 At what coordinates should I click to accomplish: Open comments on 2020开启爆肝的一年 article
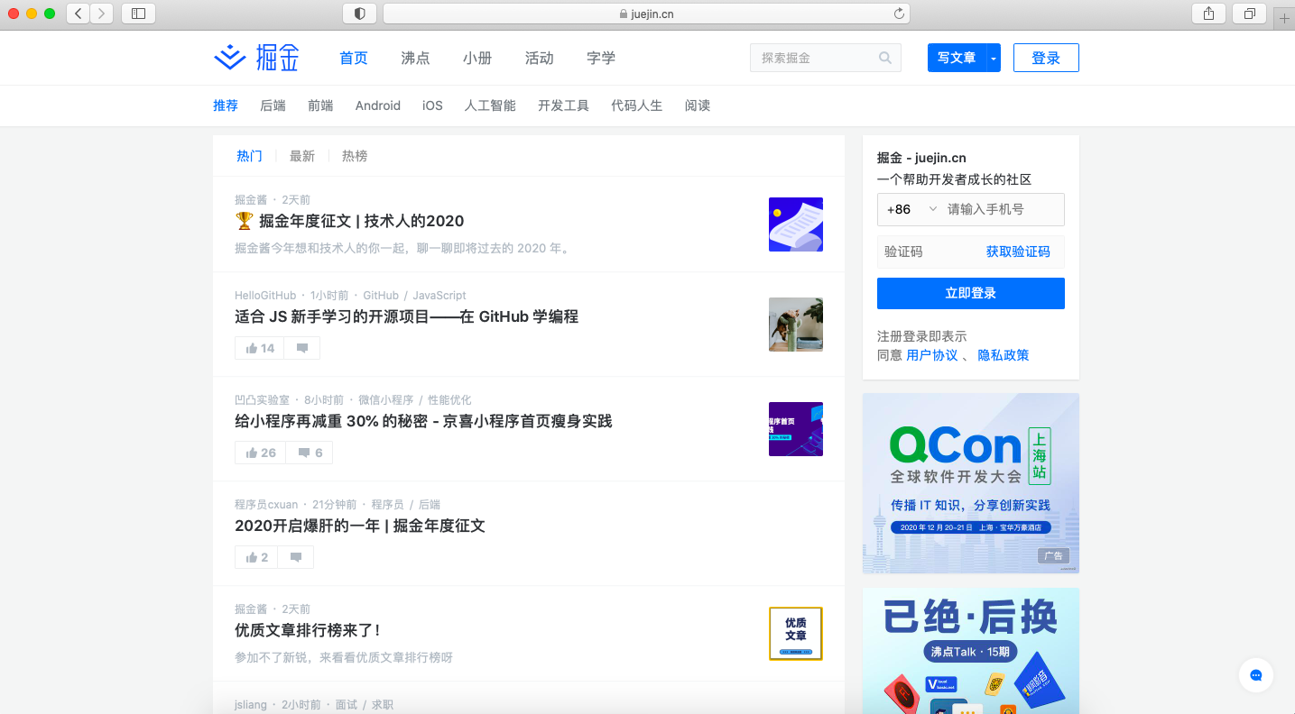click(296, 557)
